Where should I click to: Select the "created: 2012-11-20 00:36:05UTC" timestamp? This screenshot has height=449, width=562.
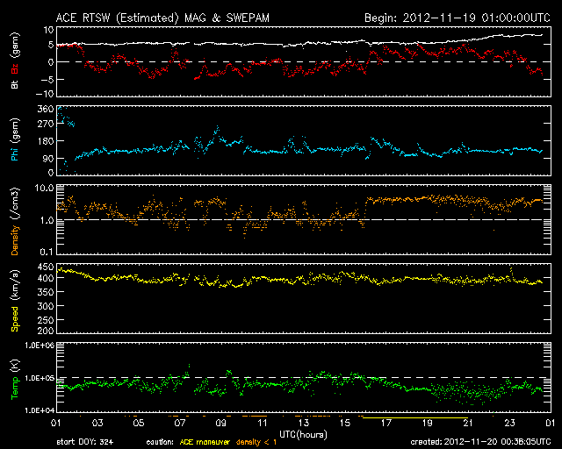coord(480,442)
